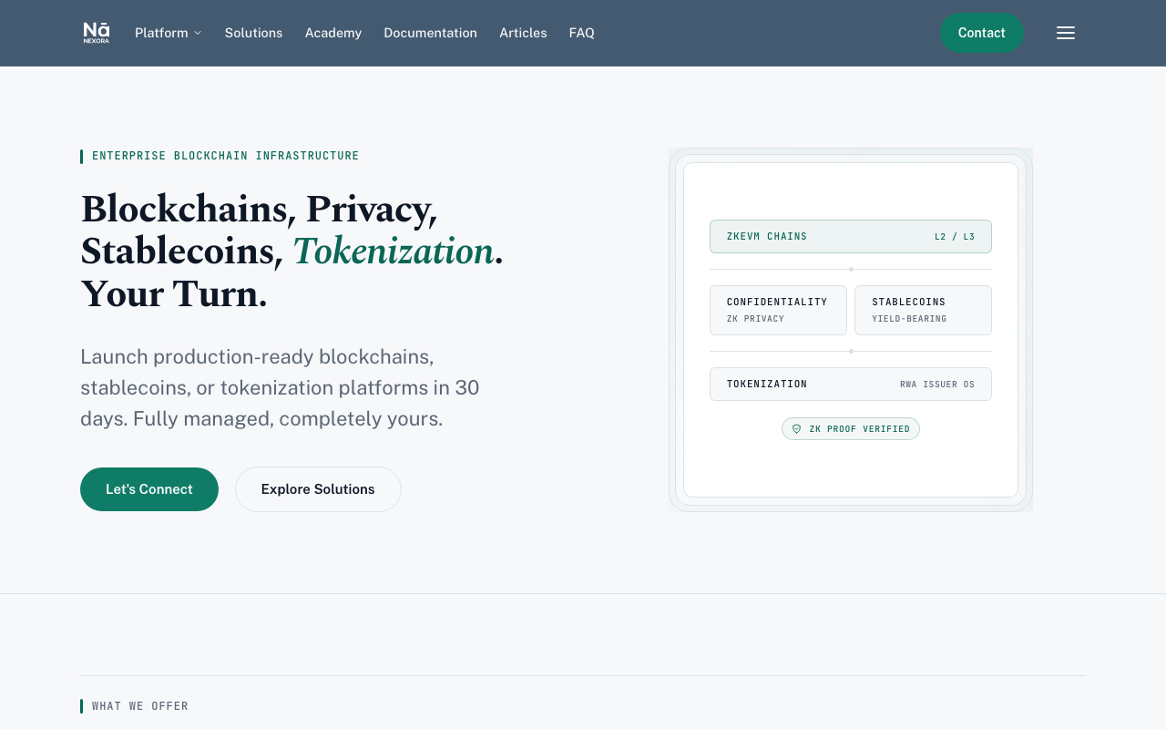Go to the Academy page

pyautogui.click(x=333, y=33)
